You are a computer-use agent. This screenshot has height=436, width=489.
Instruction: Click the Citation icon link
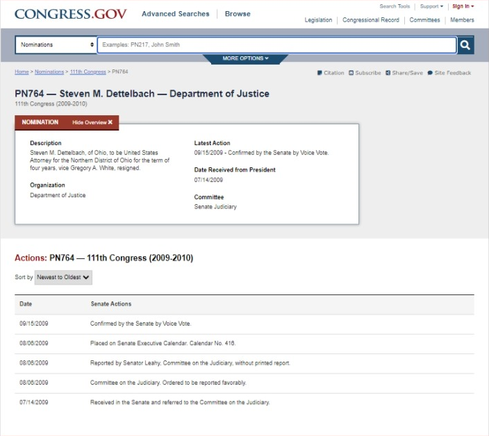pyautogui.click(x=331, y=73)
